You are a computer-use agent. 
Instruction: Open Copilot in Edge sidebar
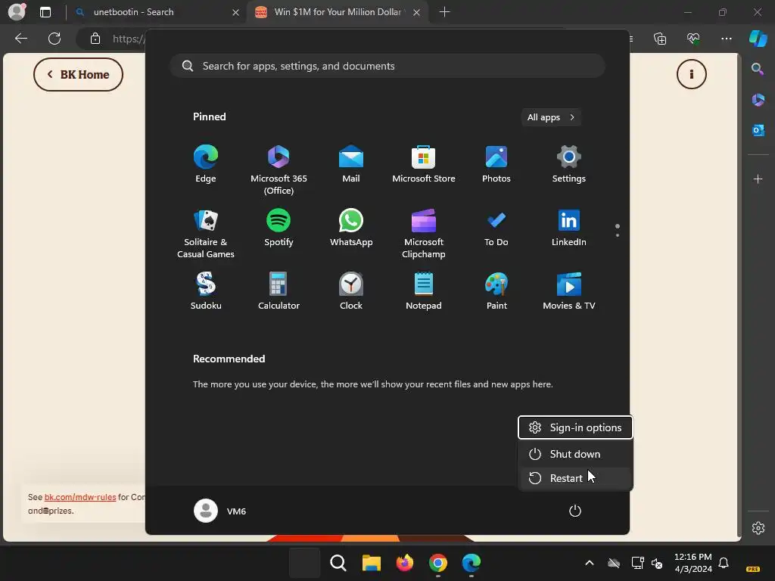coord(758,39)
